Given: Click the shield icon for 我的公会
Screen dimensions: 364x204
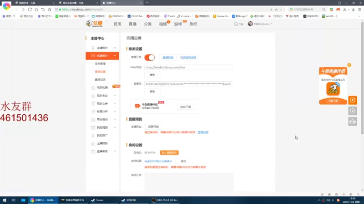Looking at the screenshot, I should click(93, 103).
